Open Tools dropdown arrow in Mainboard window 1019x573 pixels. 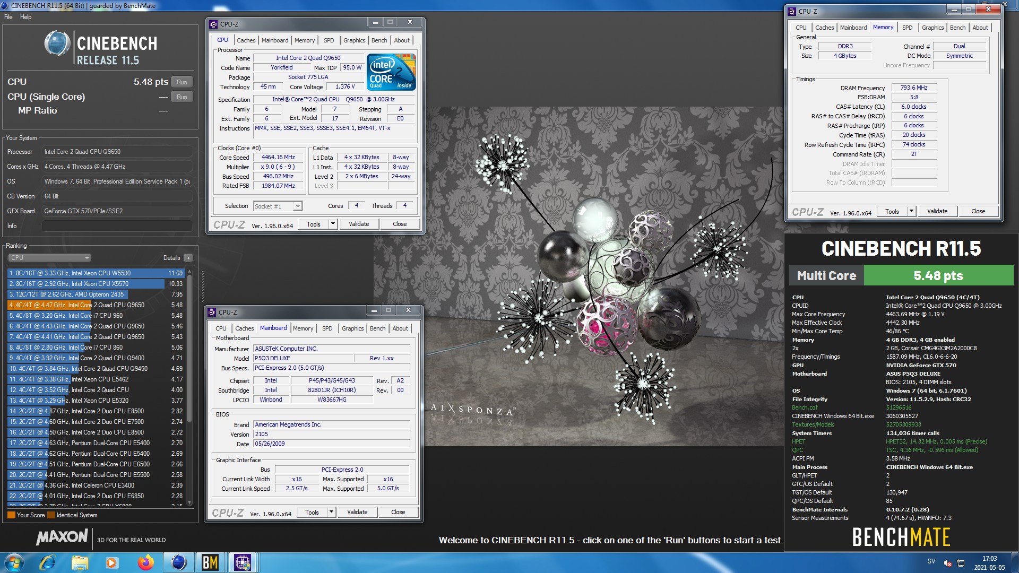(x=331, y=512)
